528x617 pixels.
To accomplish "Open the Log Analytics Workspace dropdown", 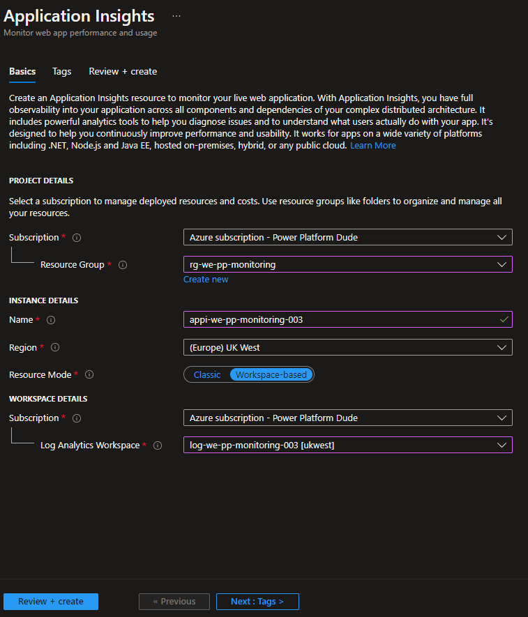I will point(347,445).
